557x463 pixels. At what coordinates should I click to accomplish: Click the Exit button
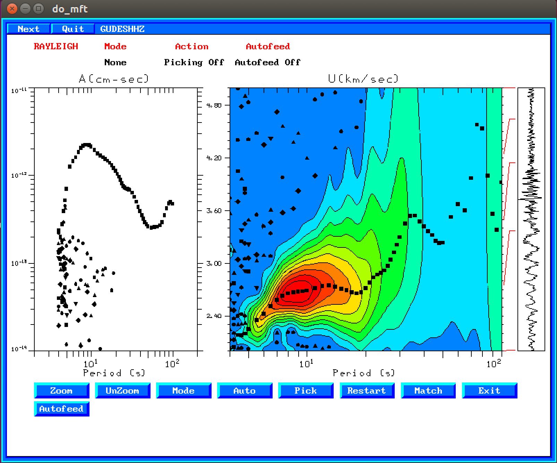(x=490, y=390)
